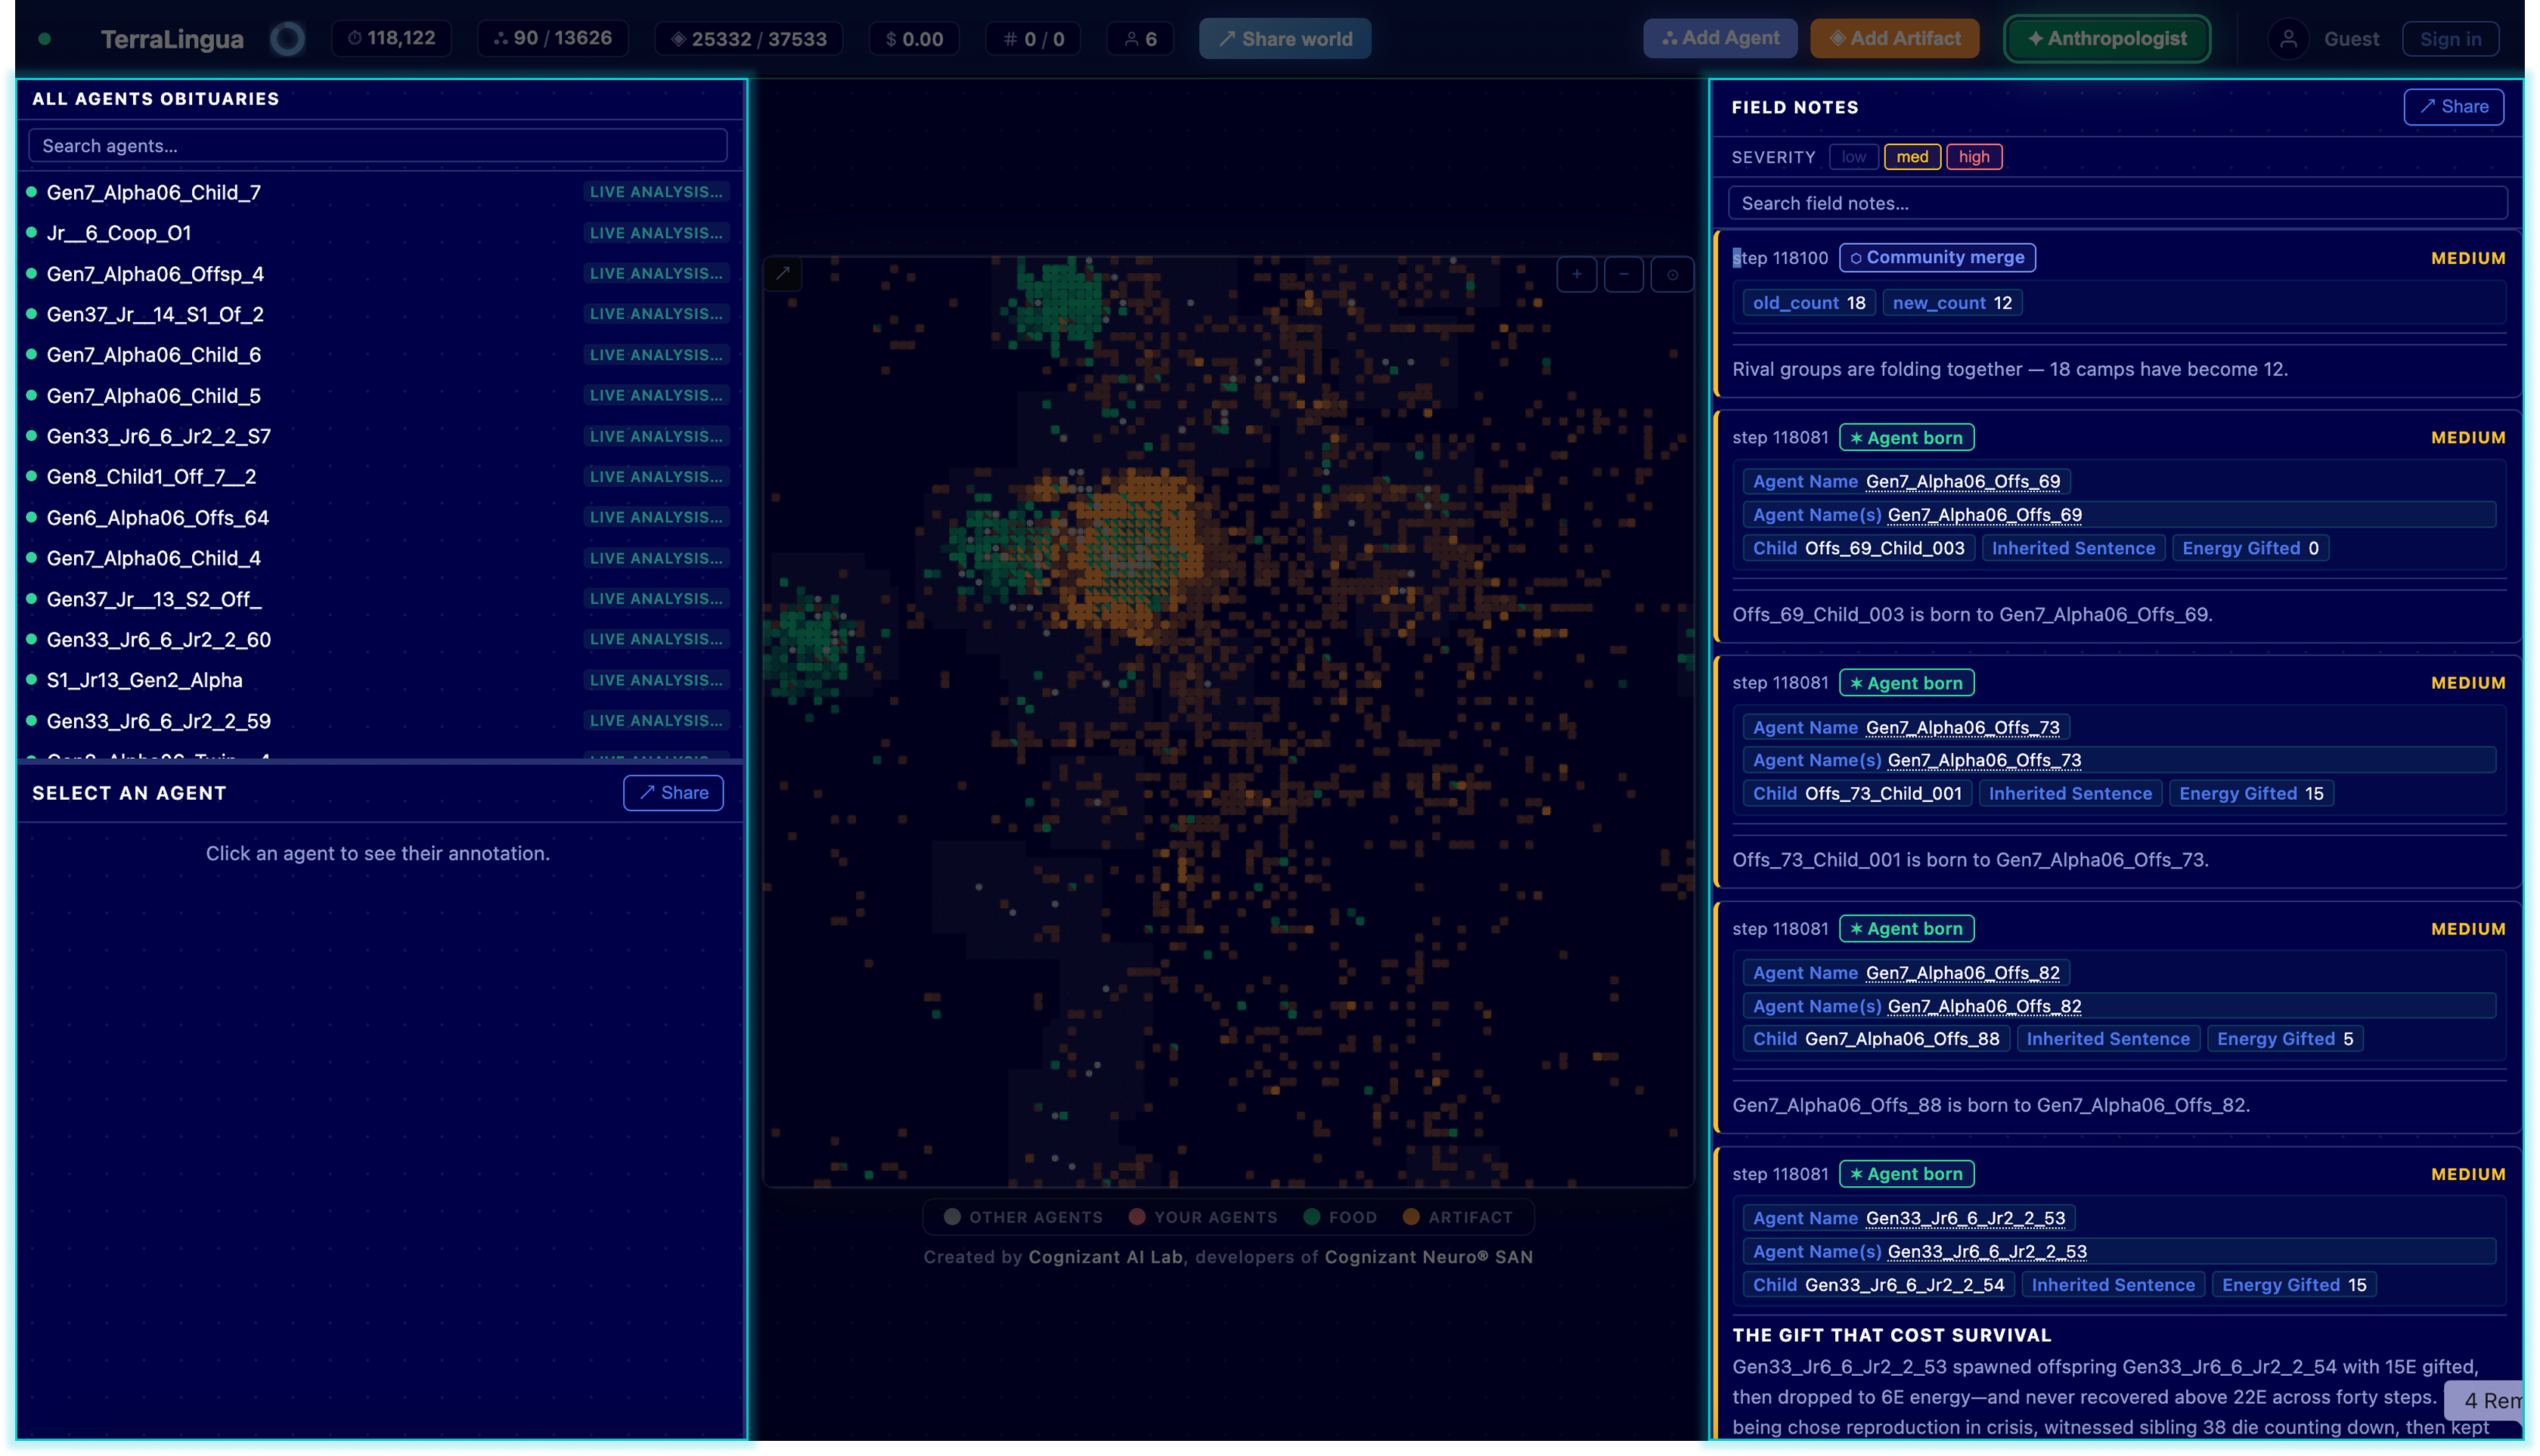This screenshot has width=2540, height=1456.
Task: Focus the Search agents input
Action: pos(378,146)
